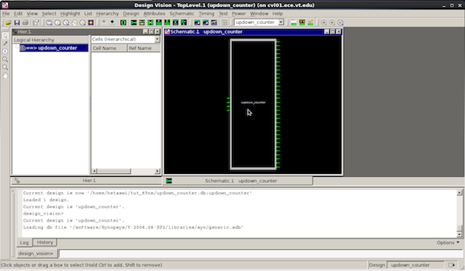
Task: Click the purple-centered zoom icon at toolbar end
Action: tap(341, 22)
